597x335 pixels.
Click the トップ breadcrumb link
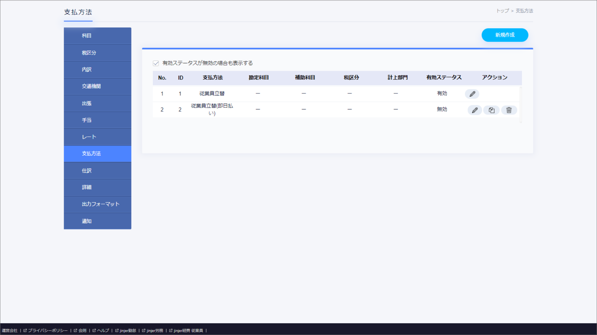[x=502, y=11]
